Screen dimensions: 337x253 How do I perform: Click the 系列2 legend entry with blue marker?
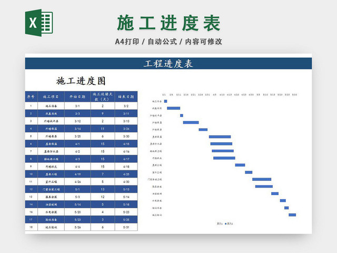pyautogui.click(x=229, y=223)
